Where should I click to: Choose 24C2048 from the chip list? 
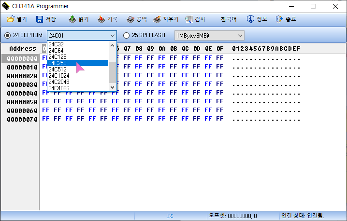point(78,82)
